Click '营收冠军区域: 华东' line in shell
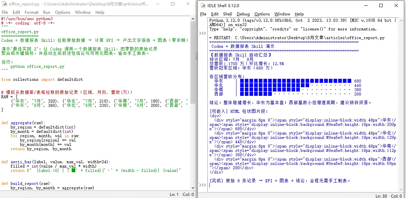This screenshot has height=198, width=406. [x=241, y=68]
